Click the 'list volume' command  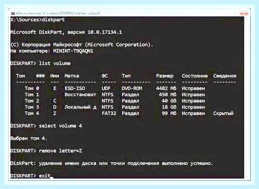pos(55,64)
